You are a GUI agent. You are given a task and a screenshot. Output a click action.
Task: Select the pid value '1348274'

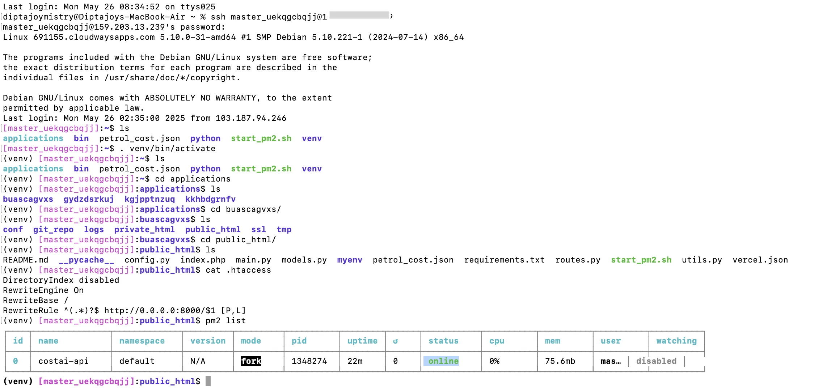coord(309,361)
